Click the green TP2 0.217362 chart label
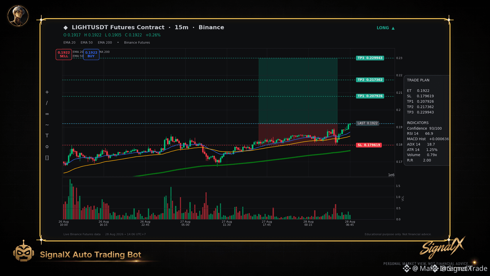The width and height of the screenshot is (490, 276). point(370,80)
